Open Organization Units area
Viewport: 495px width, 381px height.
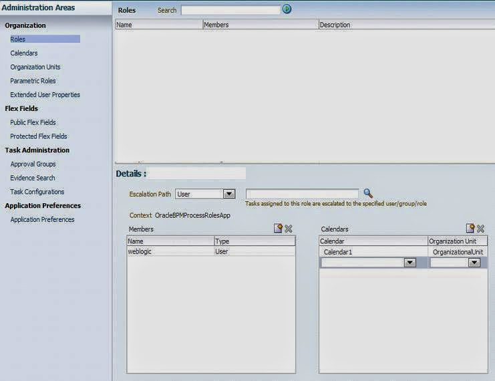pyautogui.click(x=35, y=67)
